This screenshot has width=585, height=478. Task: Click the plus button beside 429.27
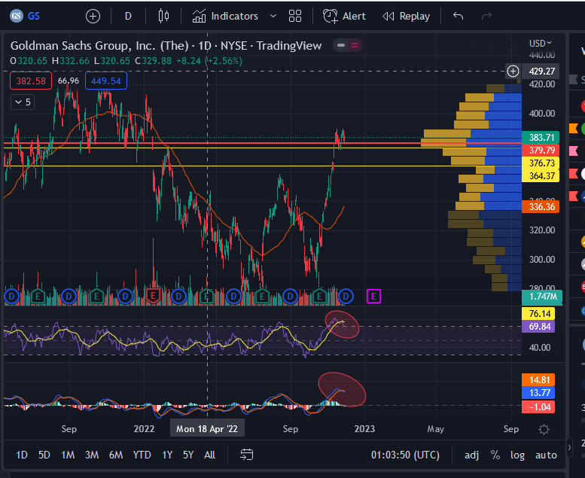point(513,71)
